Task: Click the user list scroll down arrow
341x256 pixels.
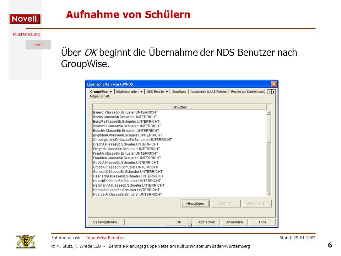Action: point(269,194)
